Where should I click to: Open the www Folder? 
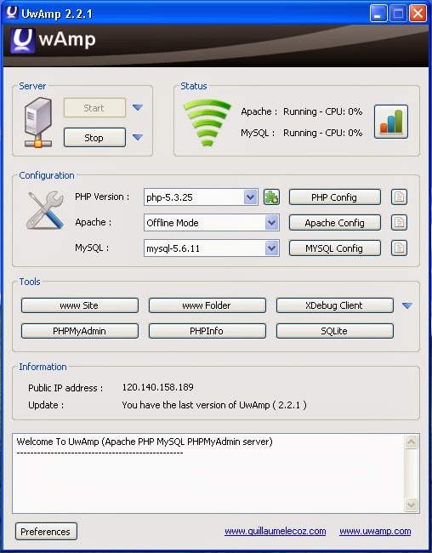(207, 305)
